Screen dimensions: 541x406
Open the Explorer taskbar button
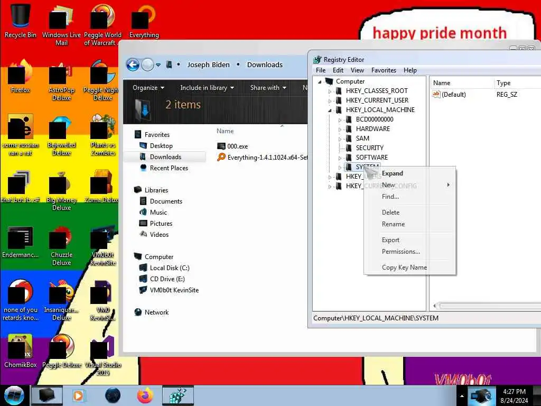tap(46, 395)
